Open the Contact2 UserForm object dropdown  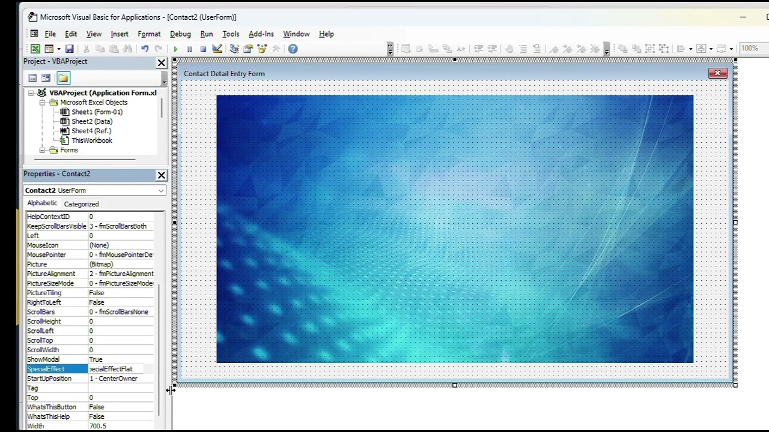(161, 191)
